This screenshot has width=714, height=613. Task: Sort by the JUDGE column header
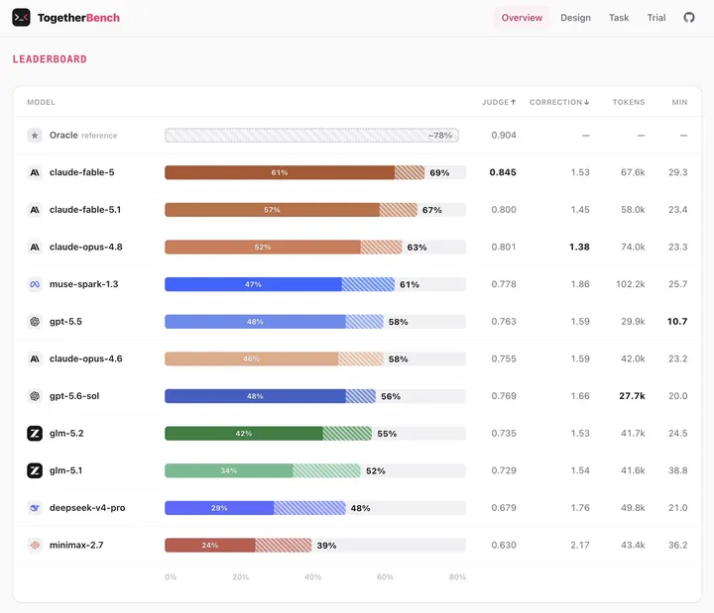click(x=499, y=102)
